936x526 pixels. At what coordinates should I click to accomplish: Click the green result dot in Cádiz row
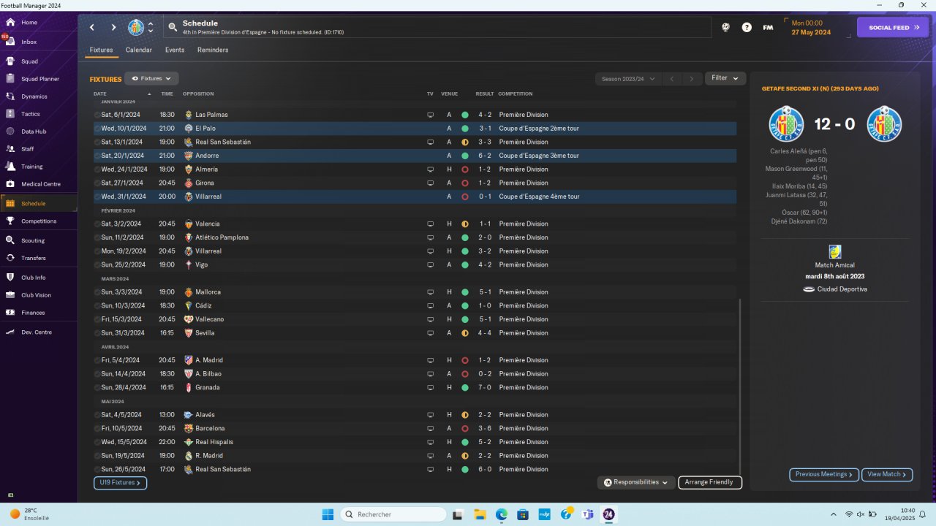click(464, 305)
